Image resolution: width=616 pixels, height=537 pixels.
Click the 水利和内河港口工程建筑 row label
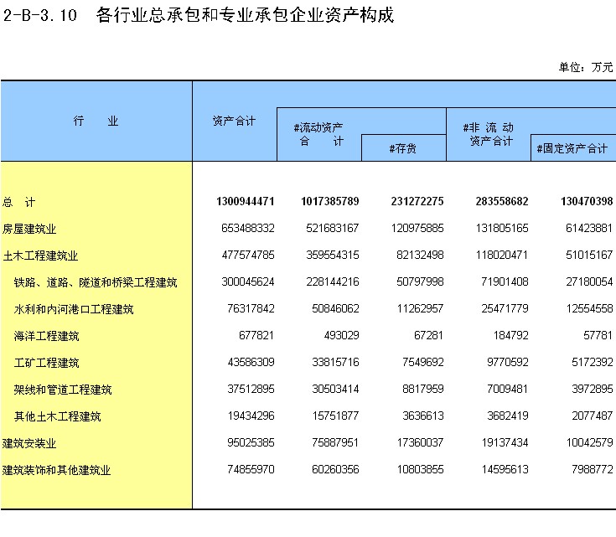[x=74, y=309]
